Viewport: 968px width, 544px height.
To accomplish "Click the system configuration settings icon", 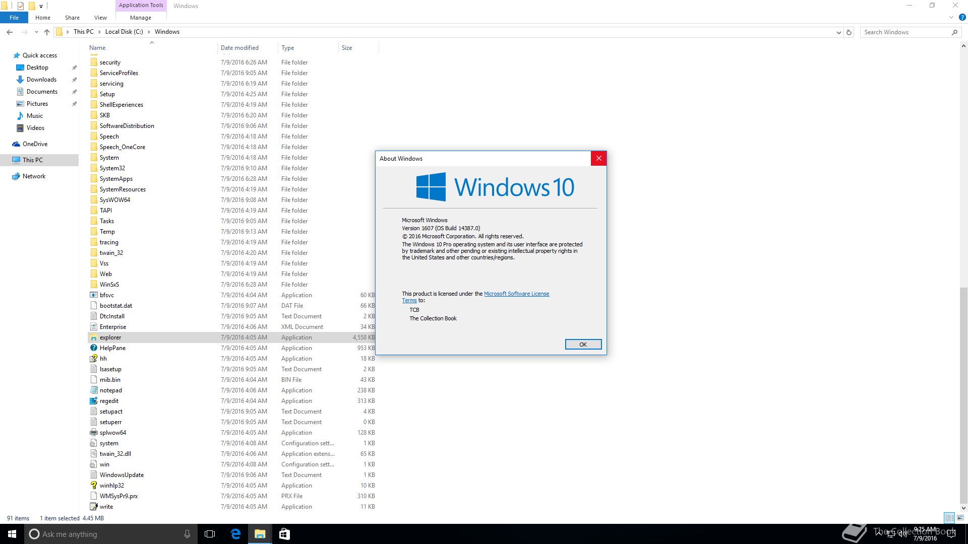I will click(x=93, y=443).
